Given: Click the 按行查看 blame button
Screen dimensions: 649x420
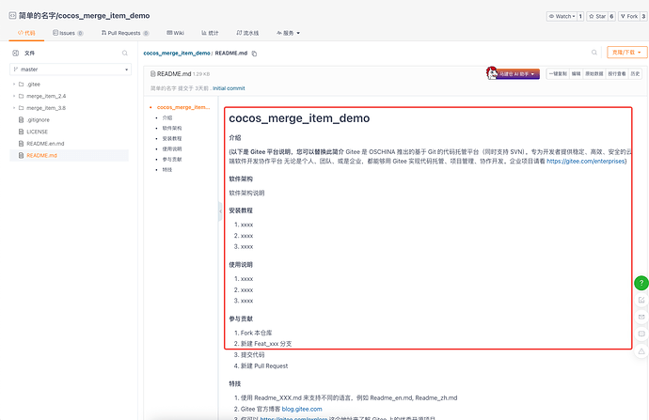Looking at the screenshot, I should tap(617, 74).
